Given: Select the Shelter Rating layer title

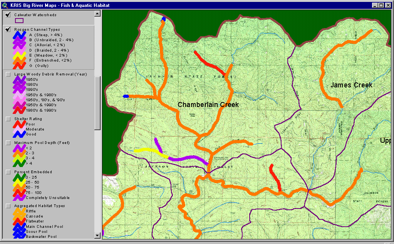Looking at the screenshot, I should point(28,119).
